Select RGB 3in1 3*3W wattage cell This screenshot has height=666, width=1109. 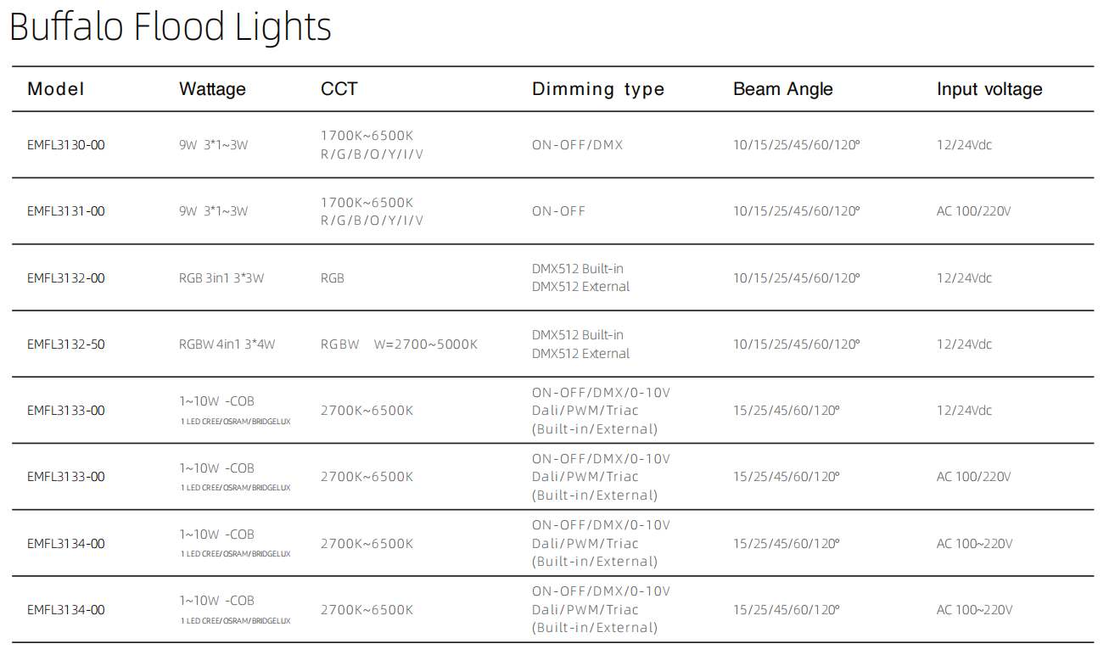point(221,278)
